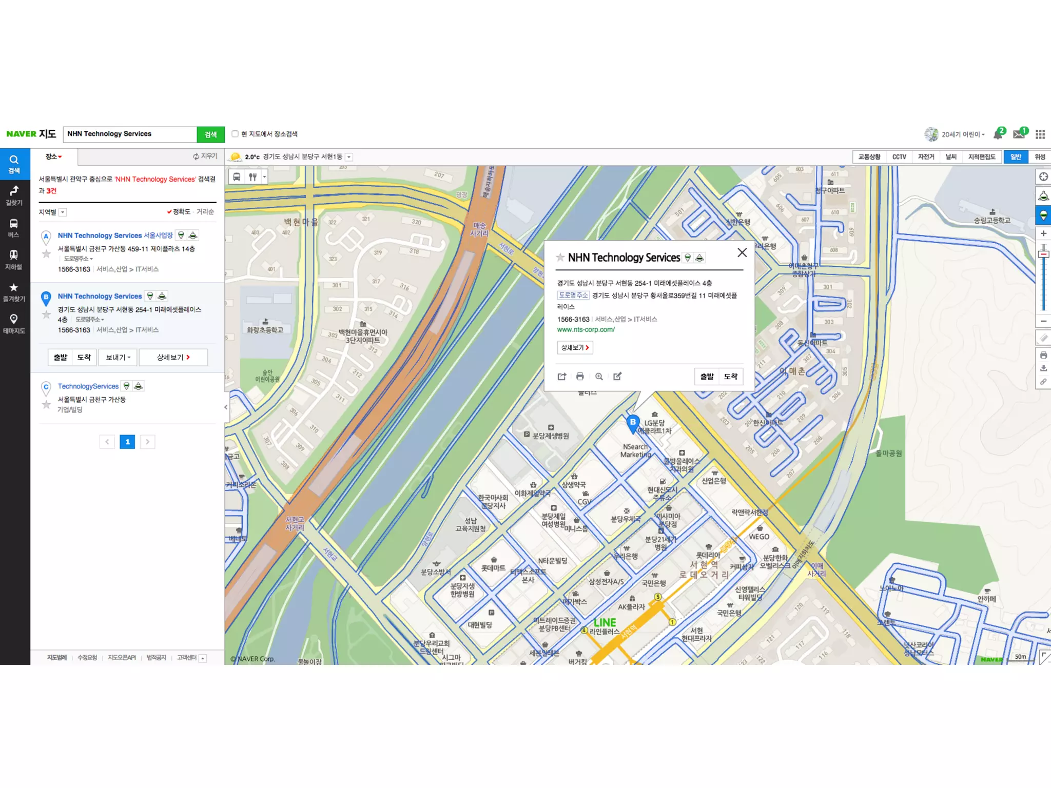Click the share icon in the popup
The image size is (1051, 788).
(x=561, y=377)
